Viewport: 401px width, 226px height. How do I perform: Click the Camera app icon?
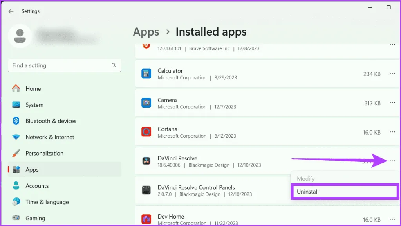146,103
